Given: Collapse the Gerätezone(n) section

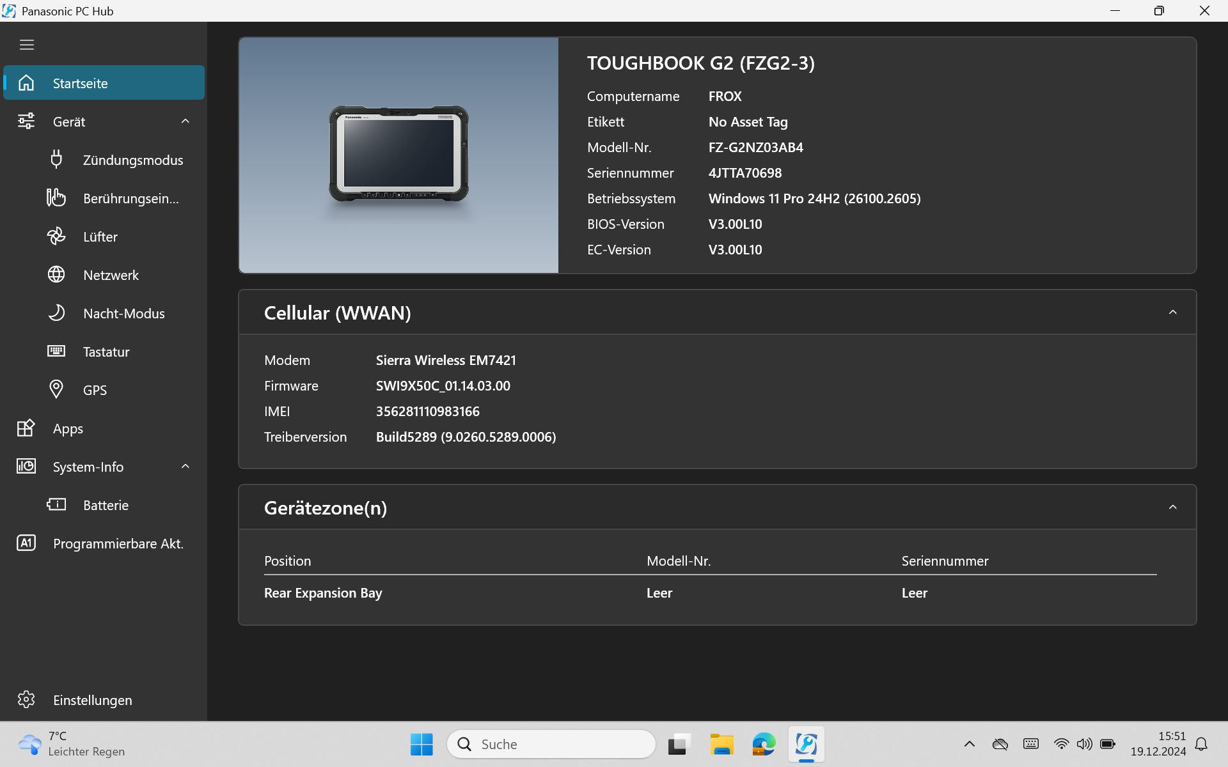Looking at the screenshot, I should (1172, 507).
